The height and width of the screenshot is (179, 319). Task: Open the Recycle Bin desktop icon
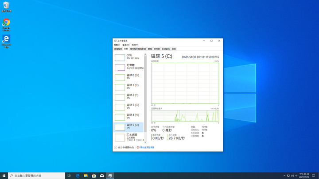pos(6,7)
